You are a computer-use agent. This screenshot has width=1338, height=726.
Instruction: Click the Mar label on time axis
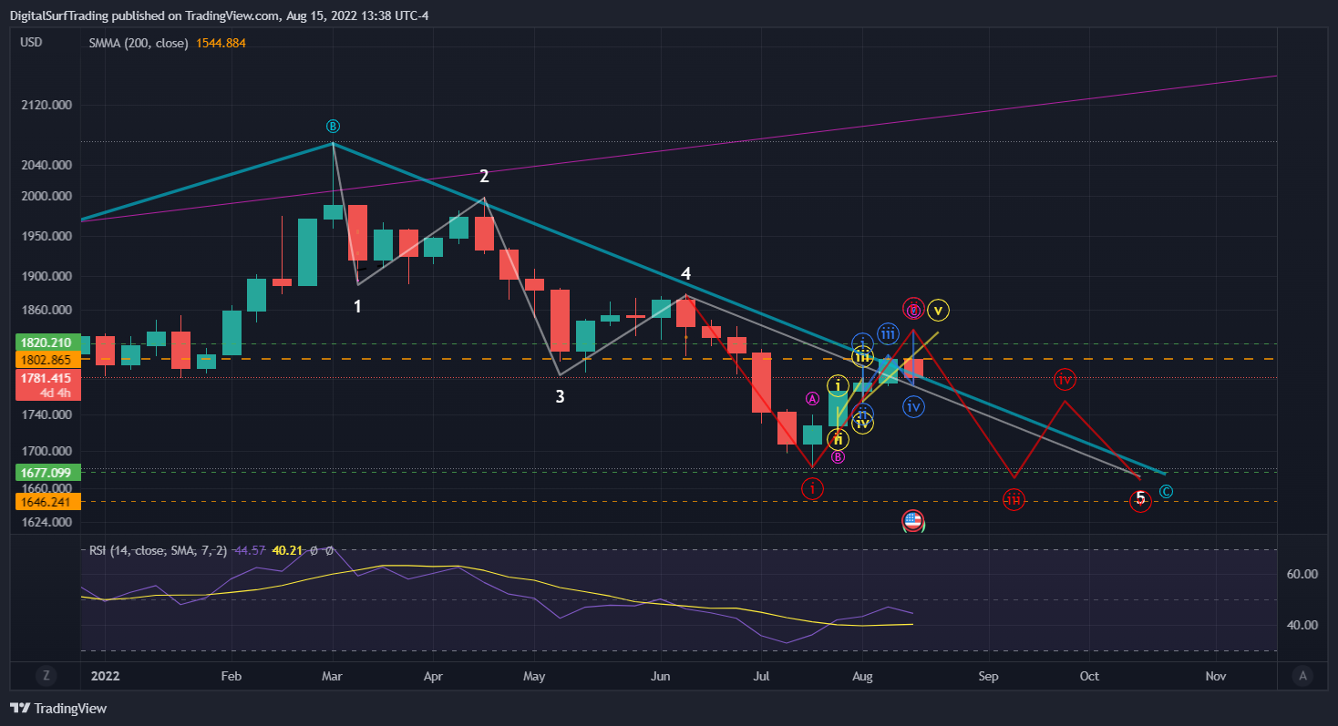[x=332, y=676]
